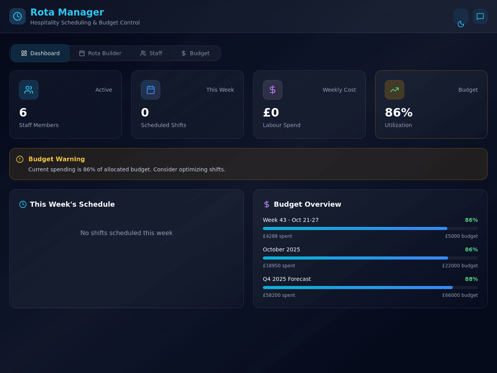The height and width of the screenshot is (373, 497).
Task: Click the Week 43 budget progress bar
Action: (x=370, y=228)
